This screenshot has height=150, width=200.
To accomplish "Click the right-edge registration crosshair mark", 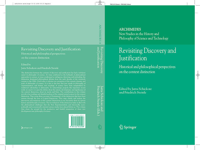I will click(197, 75).
